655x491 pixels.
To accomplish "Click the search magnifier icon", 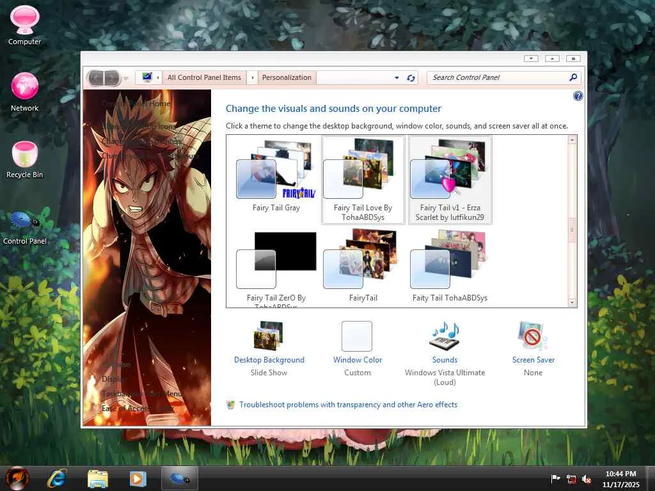I will click(x=573, y=77).
